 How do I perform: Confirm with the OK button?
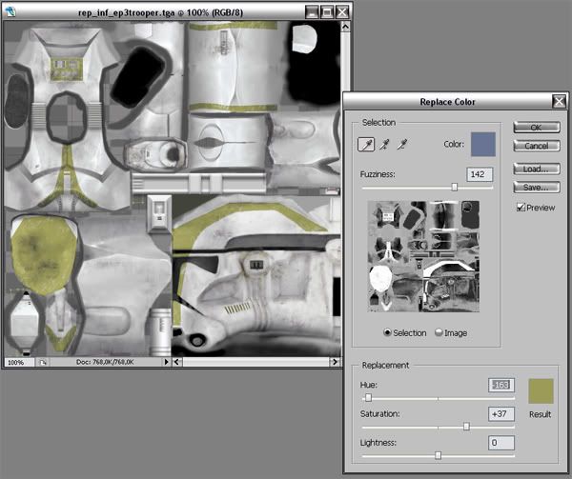point(536,127)
